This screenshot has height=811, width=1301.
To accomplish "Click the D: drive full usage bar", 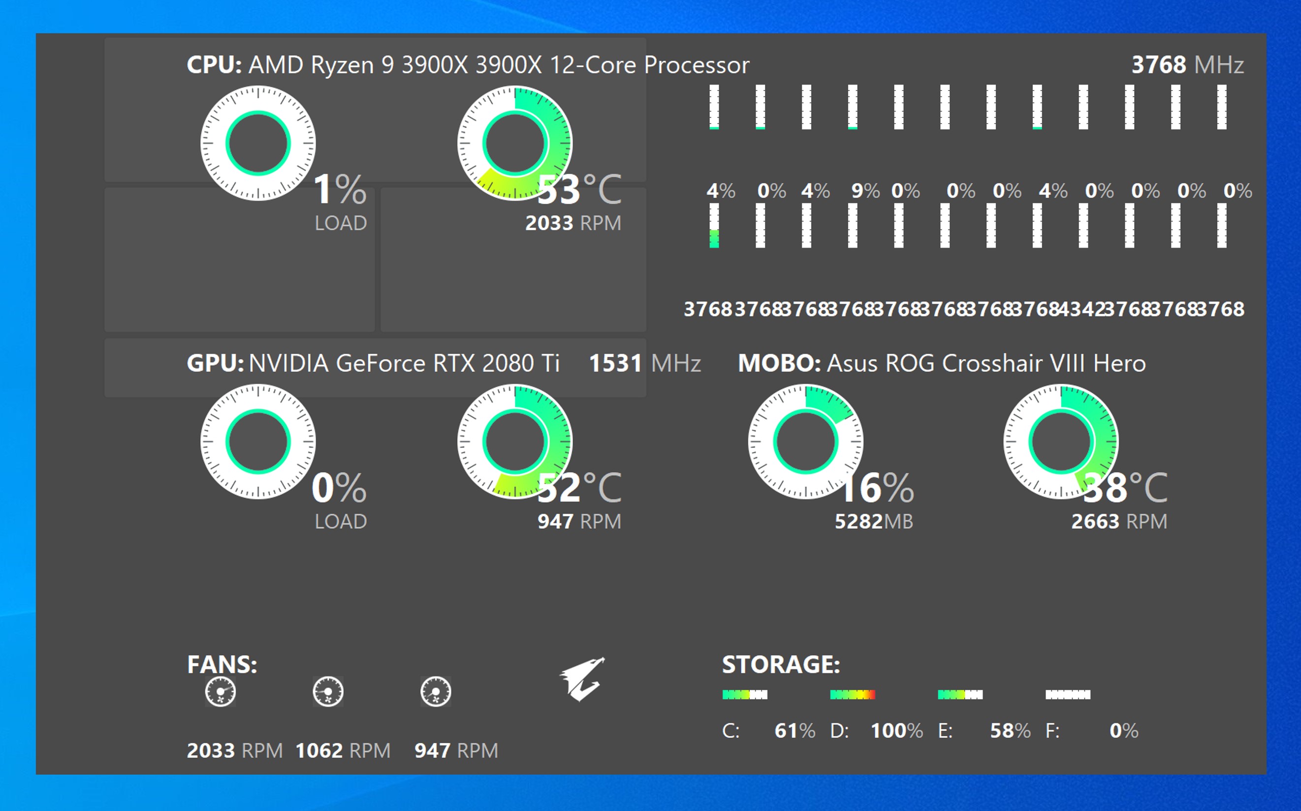I will point(853,694).
